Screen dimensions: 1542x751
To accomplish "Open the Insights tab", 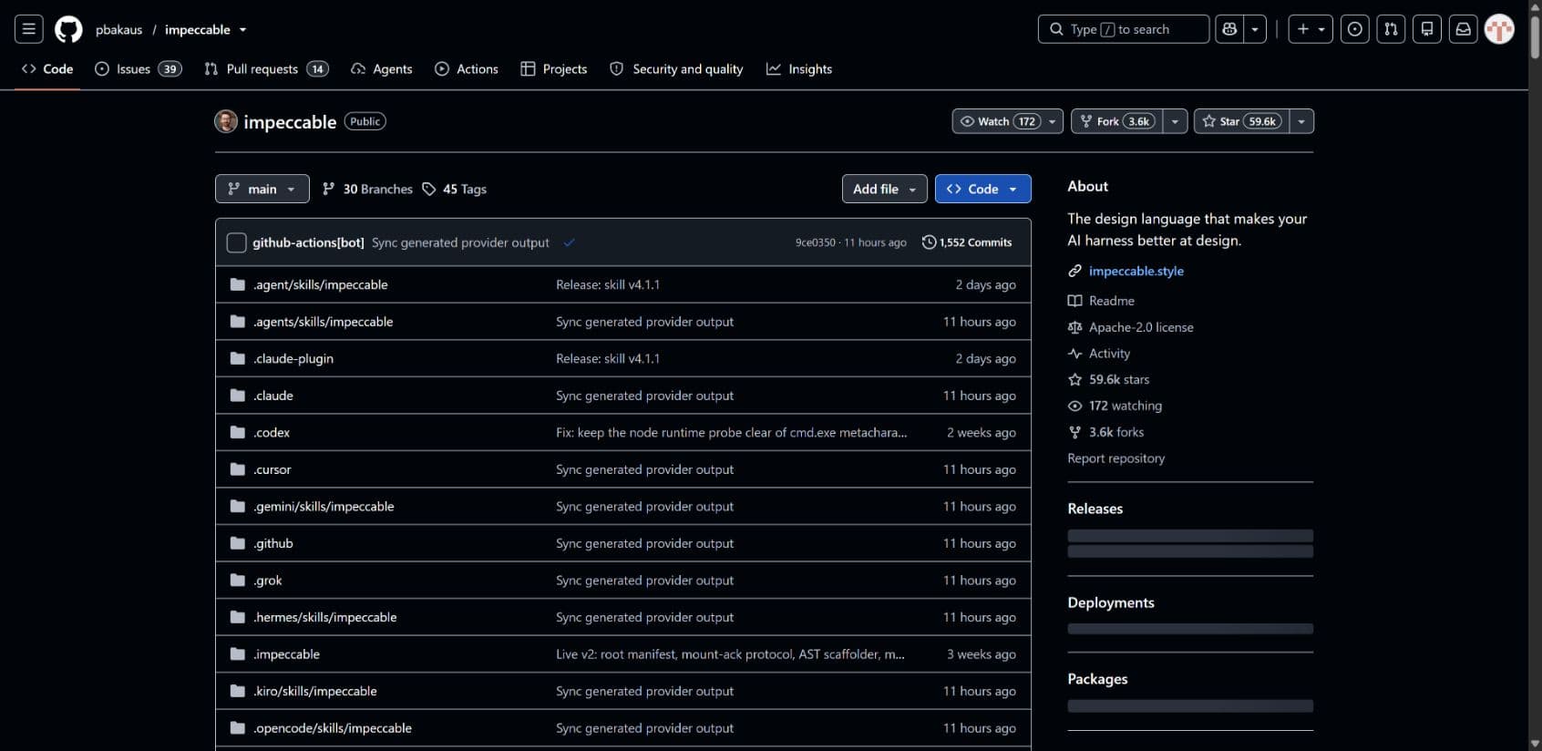I will [799, 68].
